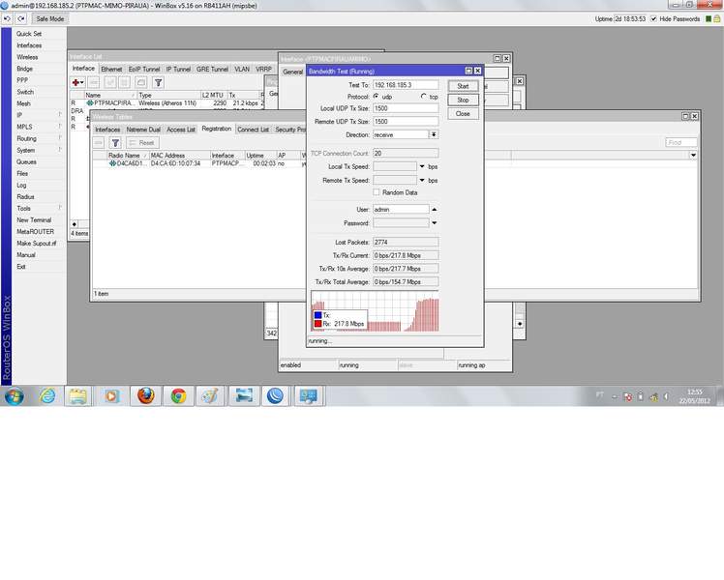Click the Test To address field
The image size is (724, 580).
(406, 85)
